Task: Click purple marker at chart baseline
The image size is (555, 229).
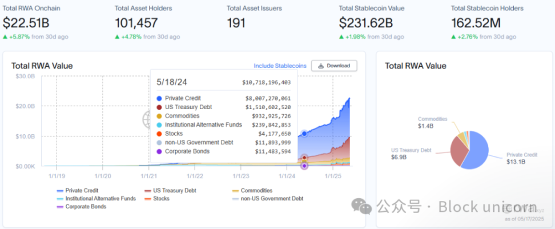Action: click(304, 166)
